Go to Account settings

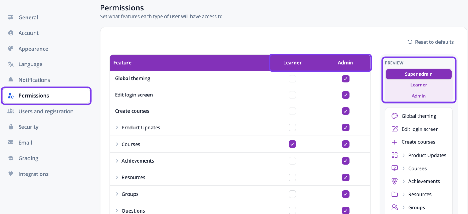28,33
